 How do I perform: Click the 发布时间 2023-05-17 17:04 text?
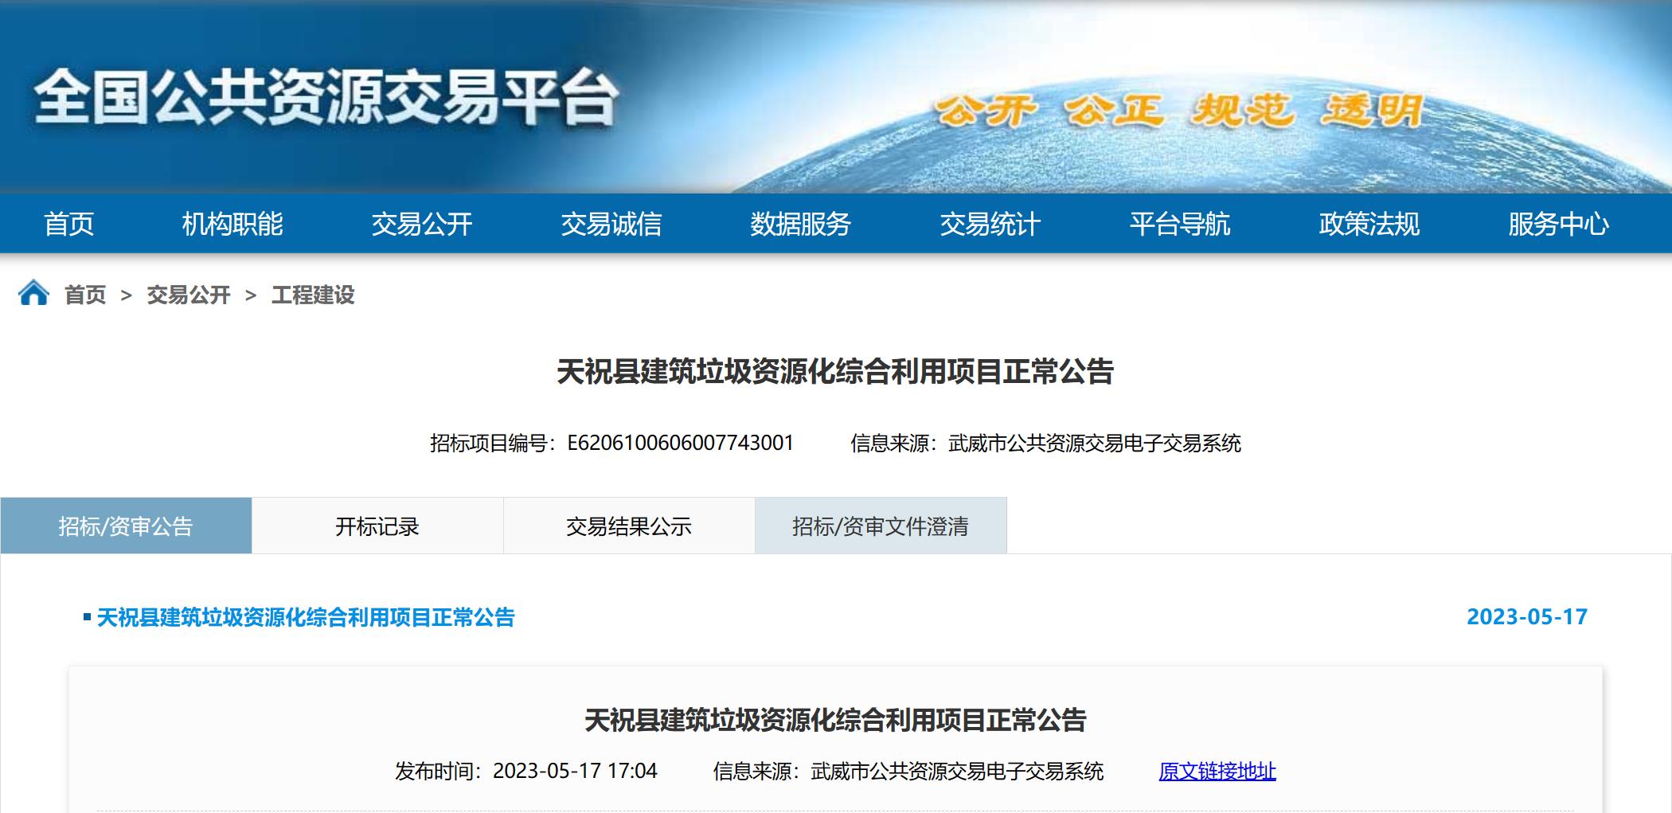pyautogui.click(x=526, y=771)
